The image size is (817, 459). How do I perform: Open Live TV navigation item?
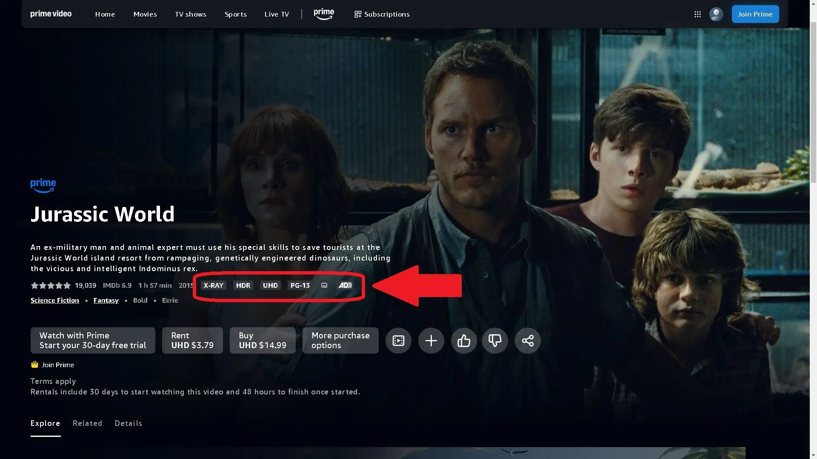277,14
